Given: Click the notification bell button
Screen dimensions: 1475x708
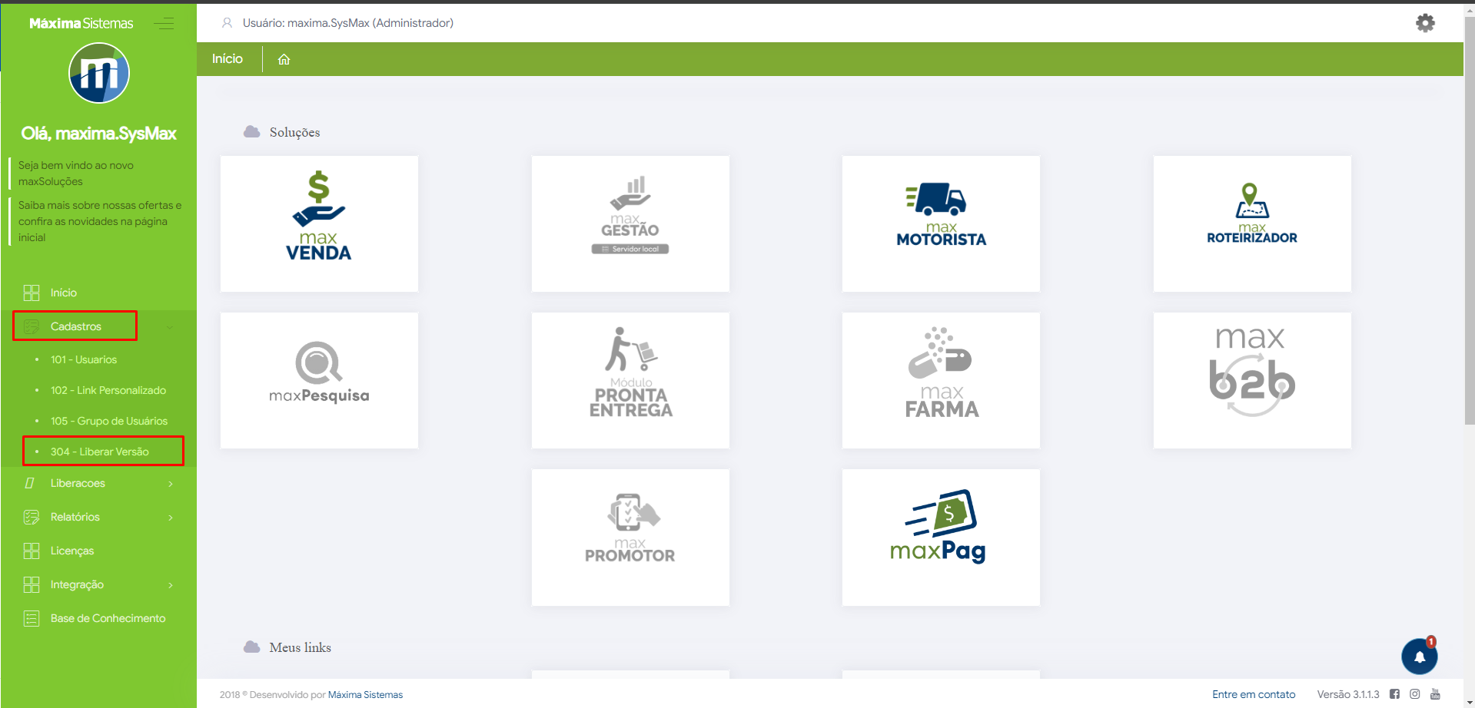Looking at the screenshot, I should (x=1419, y=657).
